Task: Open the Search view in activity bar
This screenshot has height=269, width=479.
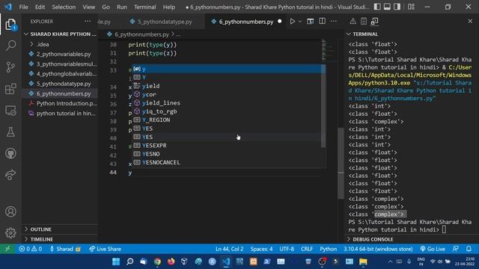Action: coord(10,46)
